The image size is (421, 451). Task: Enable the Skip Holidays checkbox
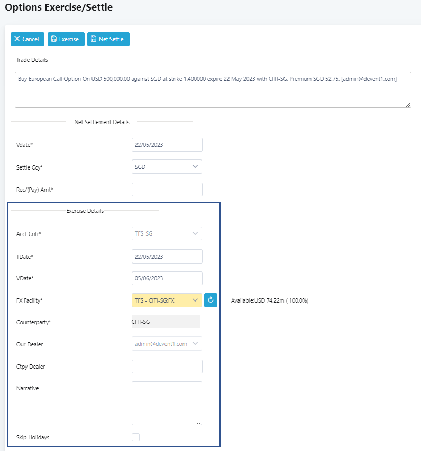[136, 437]
